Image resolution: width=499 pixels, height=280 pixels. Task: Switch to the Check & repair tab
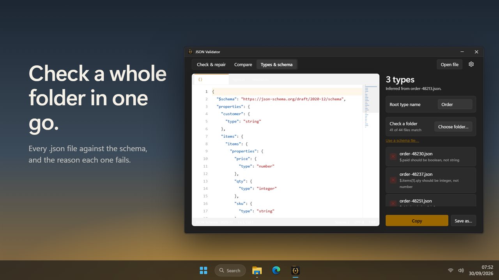tap(211, 65)
